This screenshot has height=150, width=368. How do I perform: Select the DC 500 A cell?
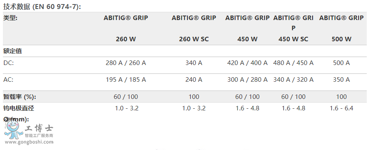tap(341, 63)
